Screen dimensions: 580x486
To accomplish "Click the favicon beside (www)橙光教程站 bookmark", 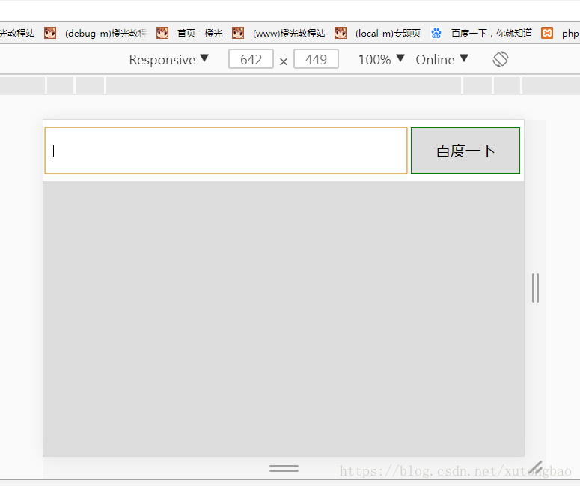I will click(x=238, y=33).
